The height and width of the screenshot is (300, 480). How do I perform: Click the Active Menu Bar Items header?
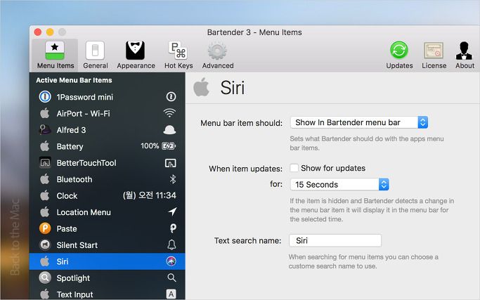pos(74,80)
